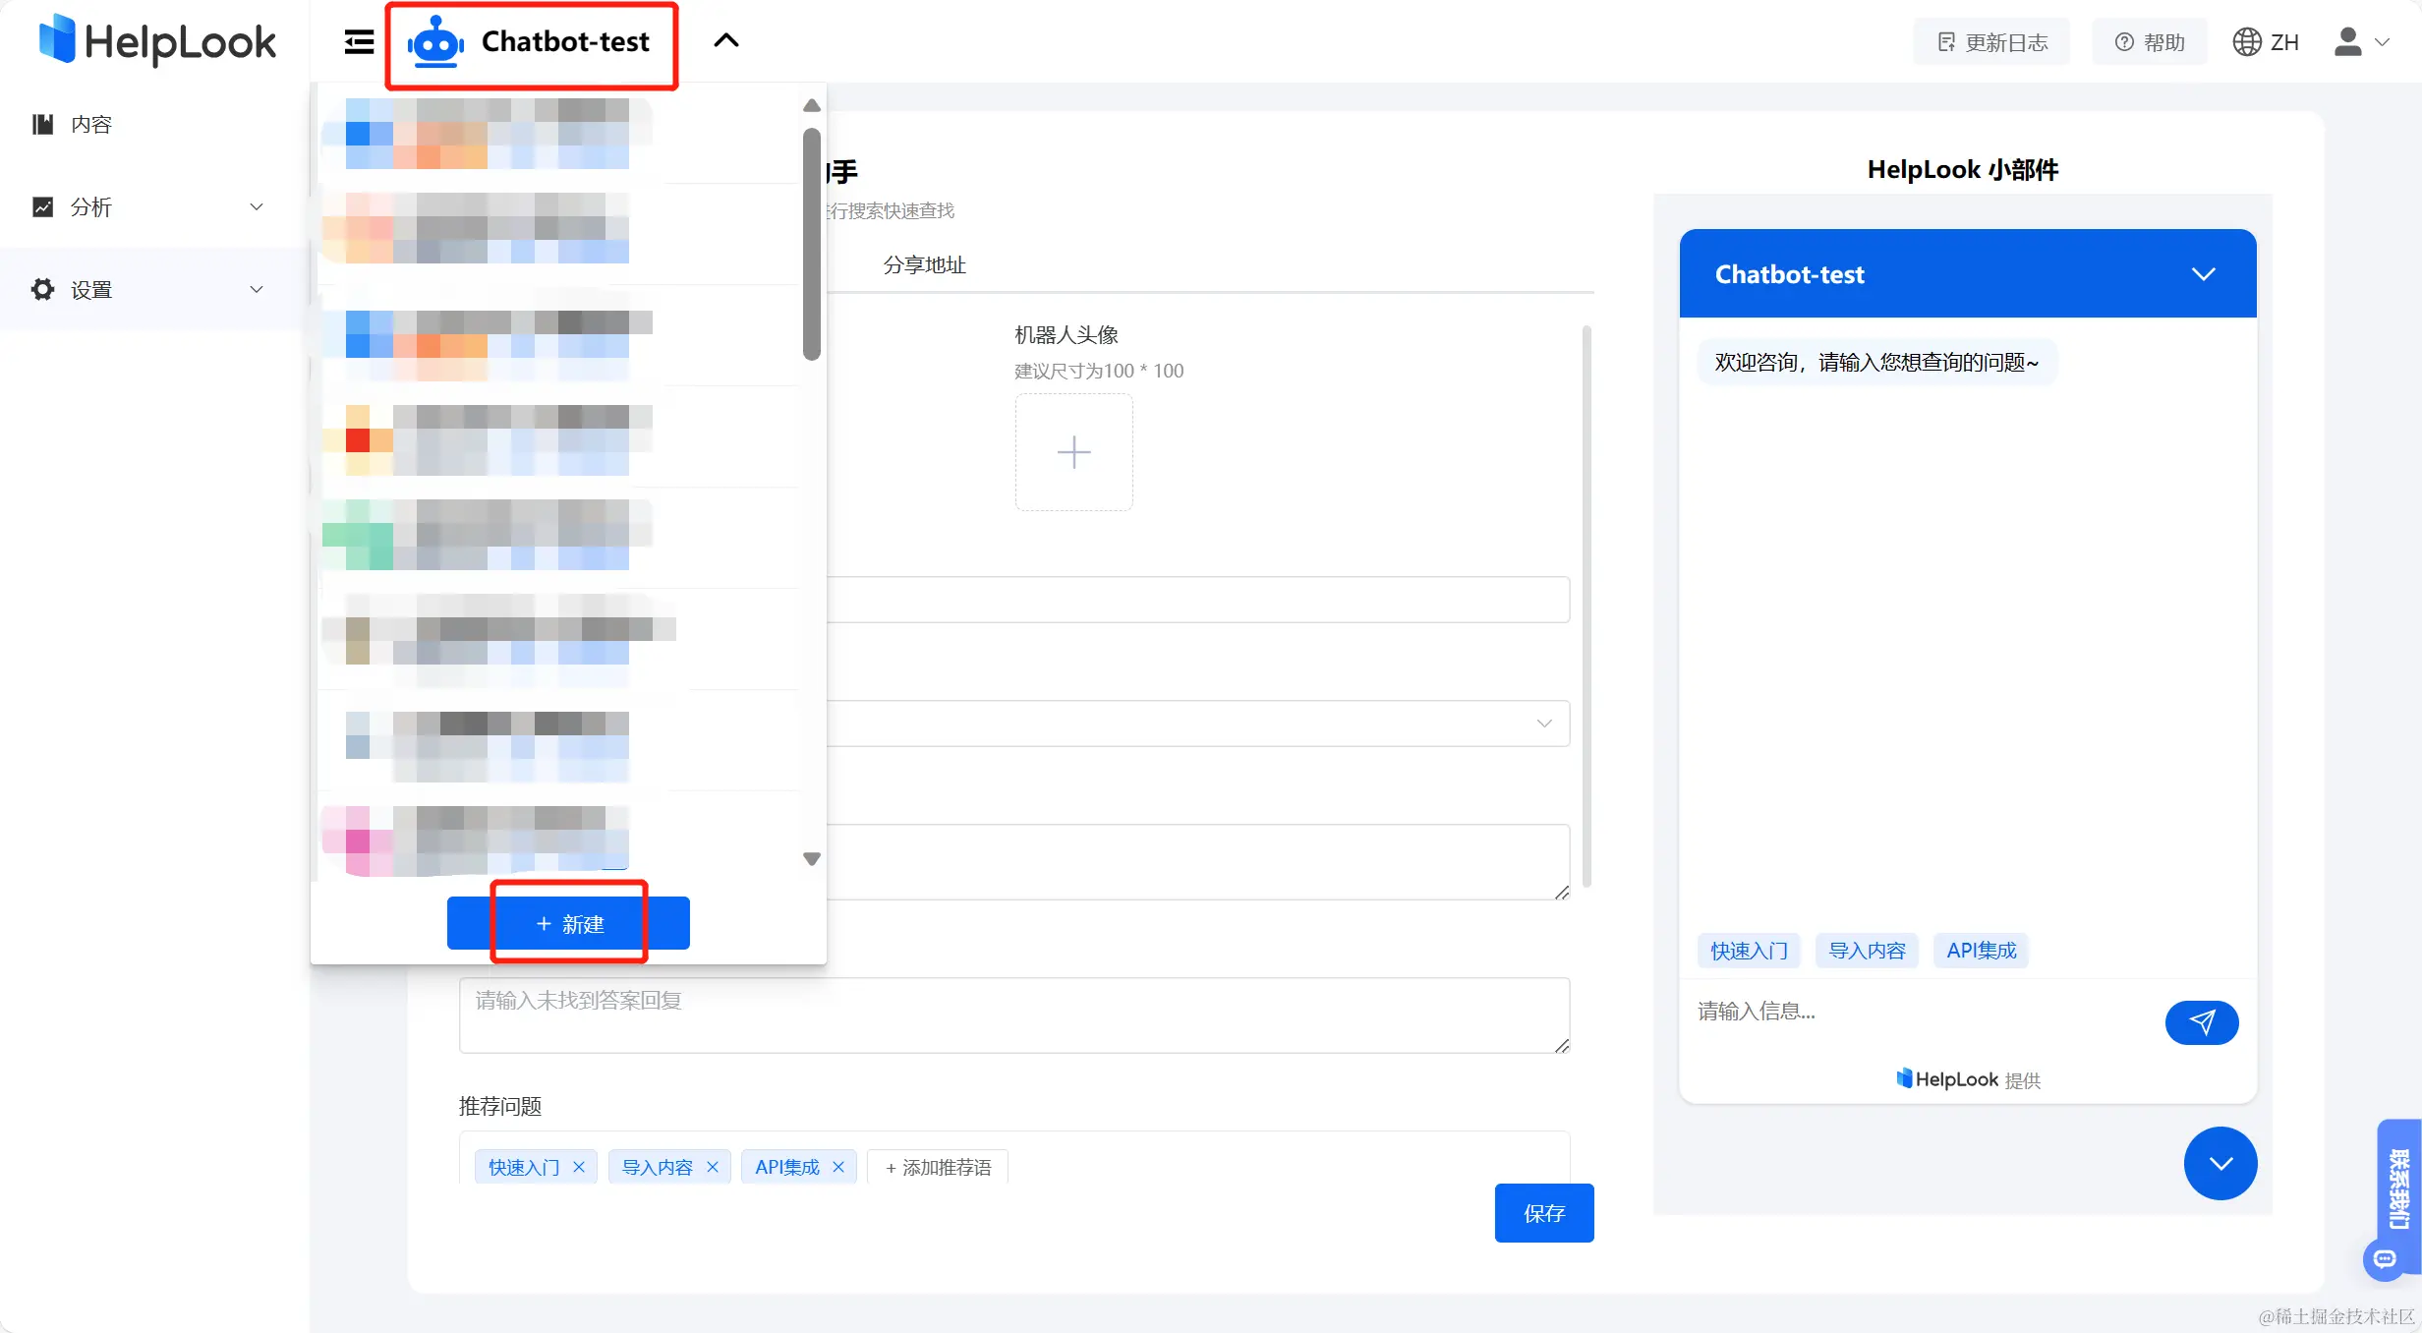
Task: Click the Chatbot-test robot icon
Action: [x=435, y=42]
